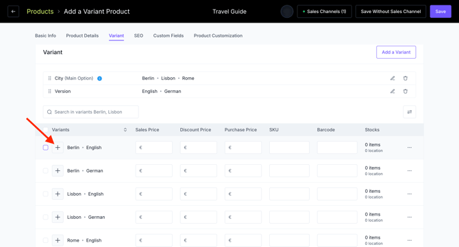459x247 pixels.
Task: Switch to the SEO tab
Action: click(138, 36)
